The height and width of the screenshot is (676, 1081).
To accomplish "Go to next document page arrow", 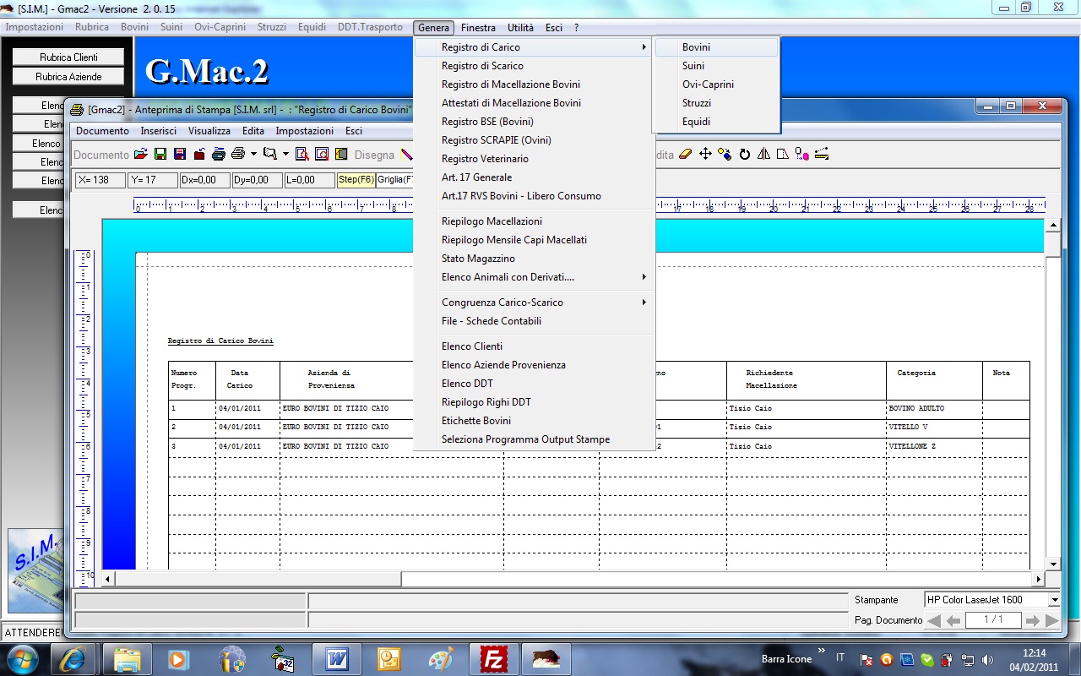I will (1032, 620).
